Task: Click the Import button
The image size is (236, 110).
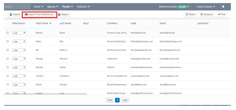Action: tap(15, 14)
